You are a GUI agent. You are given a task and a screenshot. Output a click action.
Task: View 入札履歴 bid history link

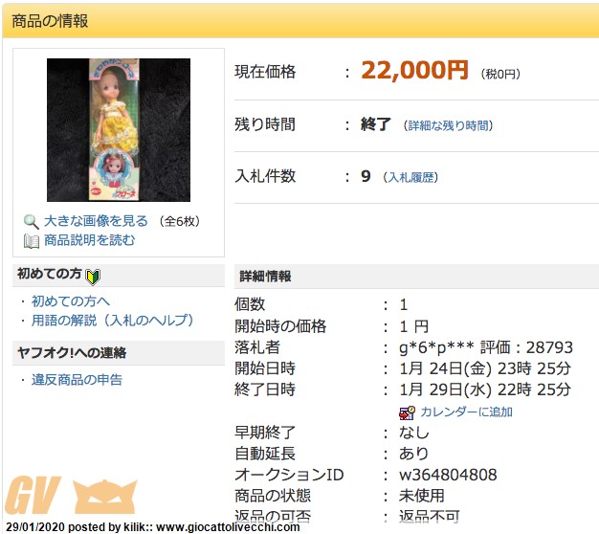point(411,177)
